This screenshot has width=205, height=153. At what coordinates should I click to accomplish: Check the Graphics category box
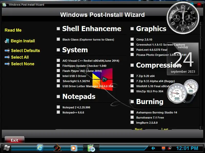[132, 29]
